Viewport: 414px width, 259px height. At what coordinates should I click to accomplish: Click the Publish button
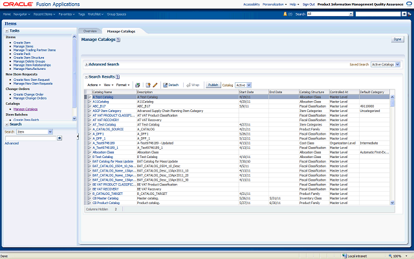[213, 85]
